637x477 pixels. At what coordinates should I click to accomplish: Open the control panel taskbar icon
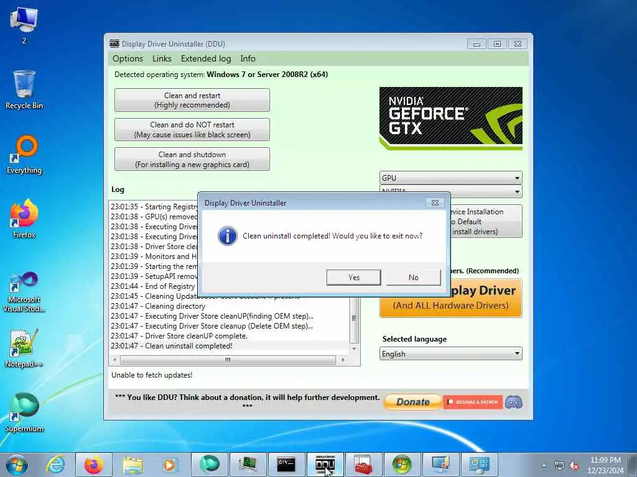[479, 465]
